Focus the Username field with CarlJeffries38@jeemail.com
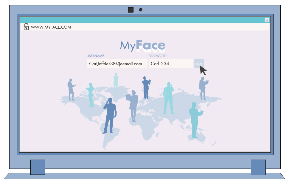 pyautogui.click(x=117, y=64)
